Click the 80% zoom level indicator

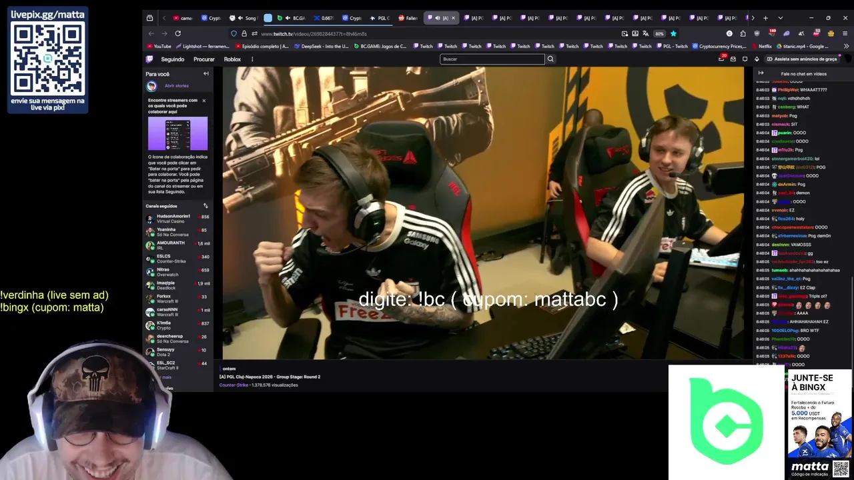(x=659, y=33)
